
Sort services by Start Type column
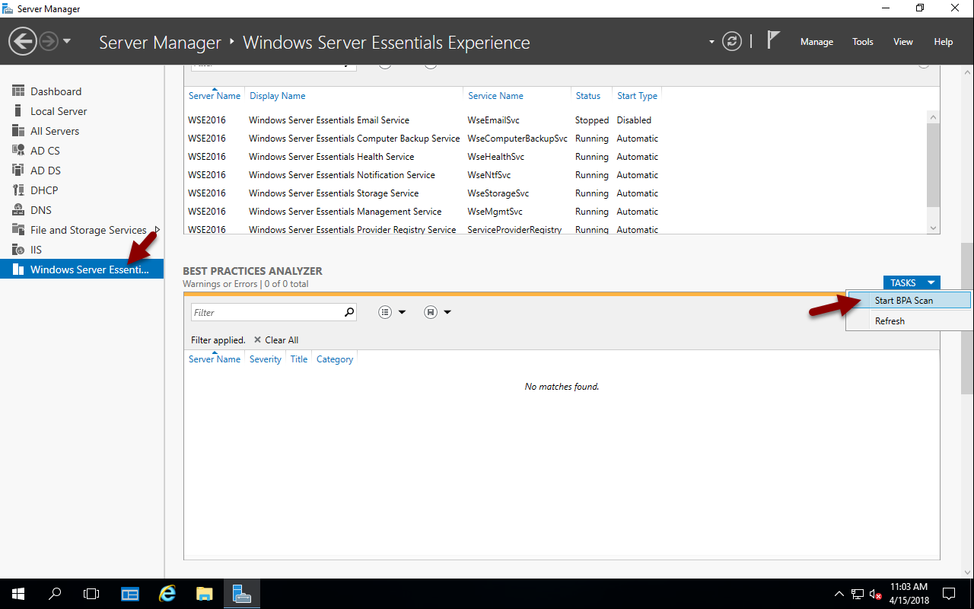coord(637,96)
